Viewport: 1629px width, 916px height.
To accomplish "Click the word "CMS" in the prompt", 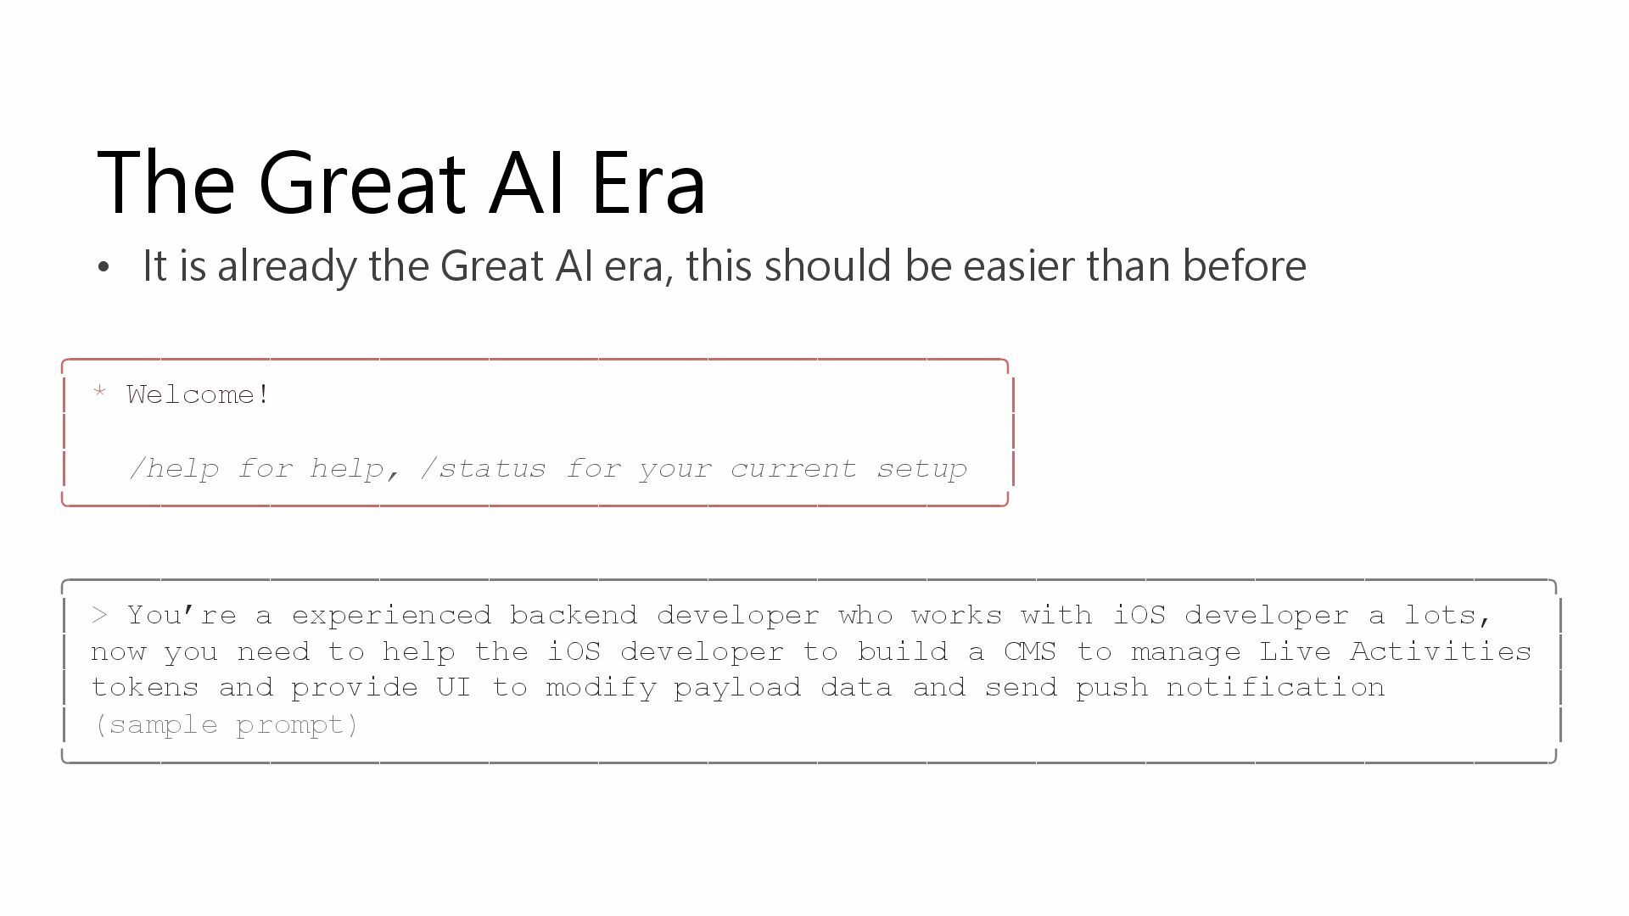I will coord(1030,651).
